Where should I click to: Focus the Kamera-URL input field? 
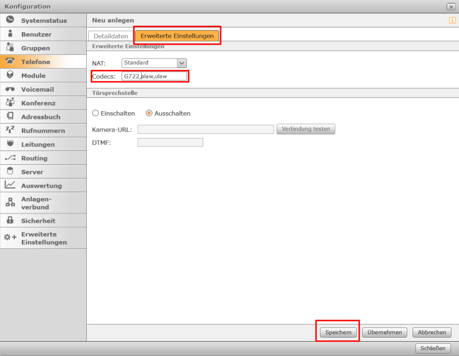pyautogui.click(x=205, y=129)
